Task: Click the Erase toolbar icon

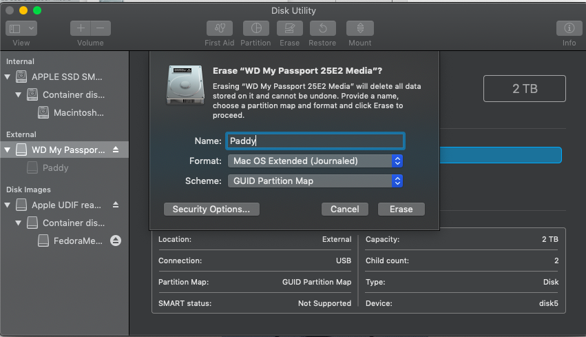Action: tap(290, 28)
